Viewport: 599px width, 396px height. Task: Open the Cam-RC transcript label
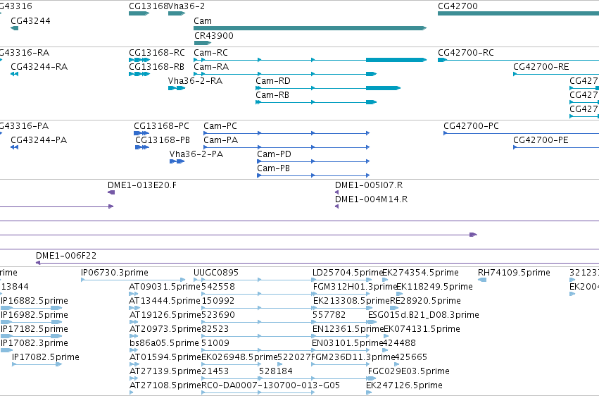click(x=210, y=53)
